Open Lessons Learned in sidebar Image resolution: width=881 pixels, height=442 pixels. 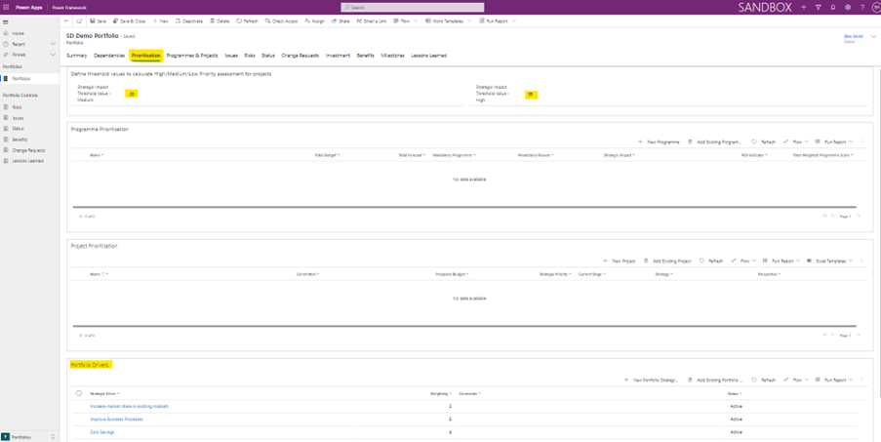pos(29,161)
